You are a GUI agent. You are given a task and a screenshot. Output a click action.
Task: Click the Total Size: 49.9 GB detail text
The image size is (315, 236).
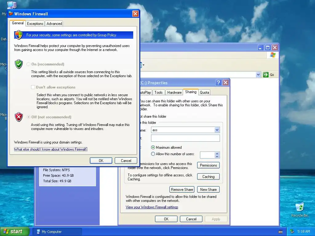pyautogui.click(x=57, y=181)
